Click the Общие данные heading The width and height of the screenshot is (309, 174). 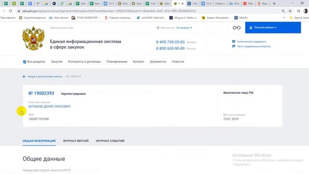coord(44,159)
